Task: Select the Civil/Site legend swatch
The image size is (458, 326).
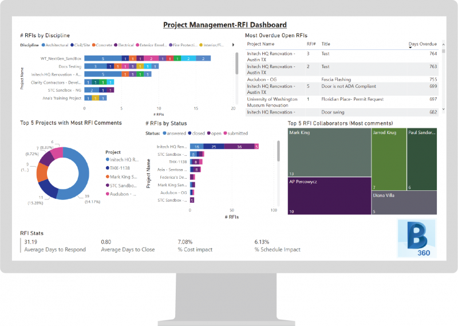Action: click(72, 45)
